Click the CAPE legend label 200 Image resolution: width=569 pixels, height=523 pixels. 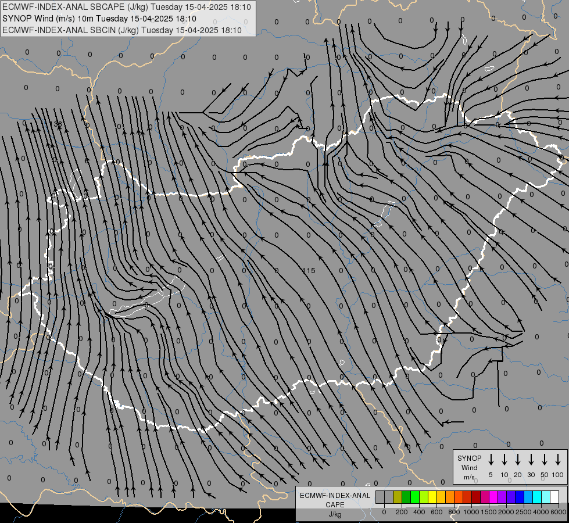(402, 512)
